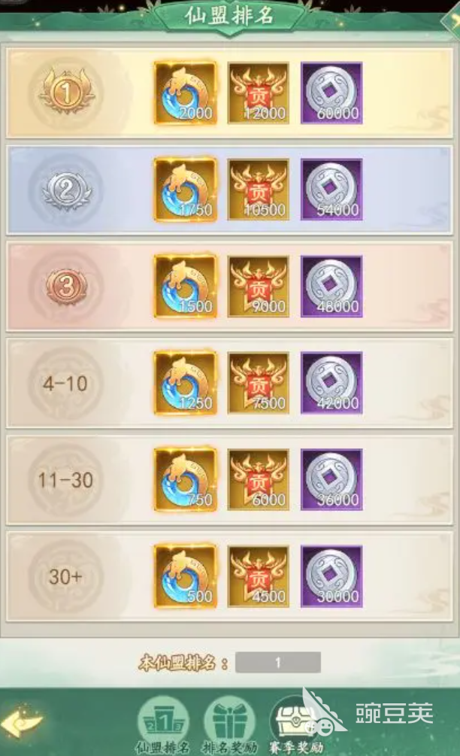Tap the gold first-place medal
Image resolution: width=460 pixels, height=756 pixels.
[66, 92]
